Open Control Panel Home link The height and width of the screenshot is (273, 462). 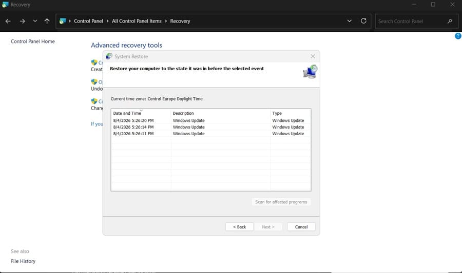coord(33,41)
